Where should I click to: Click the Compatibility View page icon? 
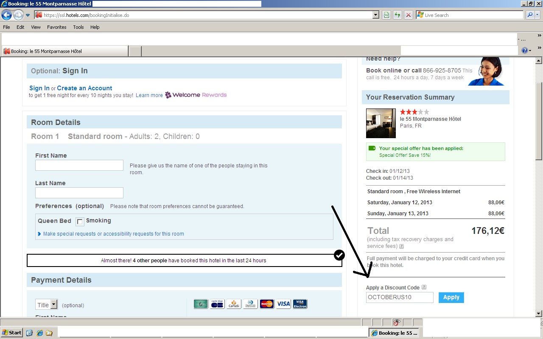pos(386,15)
